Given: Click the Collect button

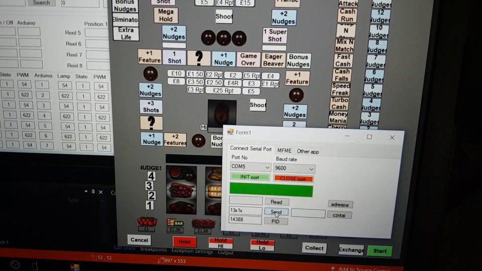Looking at the screenshot, I should tap(314, 248).
